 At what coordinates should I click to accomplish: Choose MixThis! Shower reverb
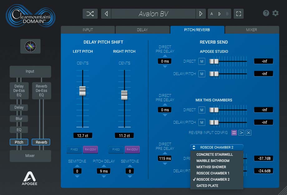click(x=217, y=167)
